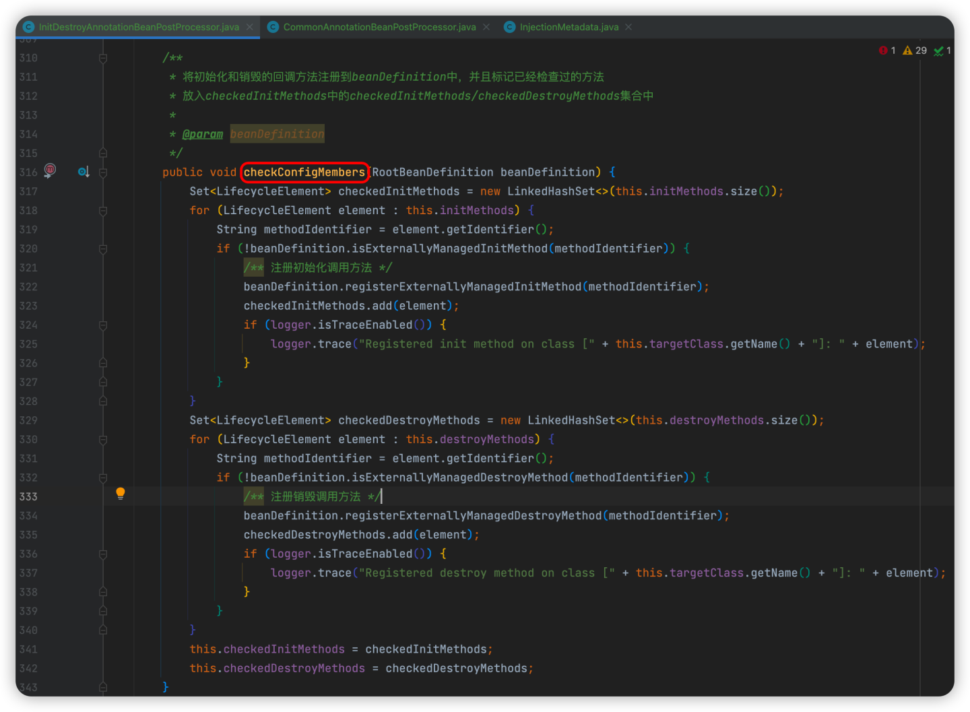The image size is (970, 712).
Task: Click isExternallyManagedDestroyMethod call on line 332
Action: click(x=459, y=478)
